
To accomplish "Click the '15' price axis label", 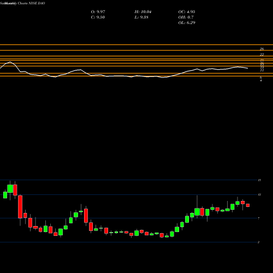I will click(259, 180).
